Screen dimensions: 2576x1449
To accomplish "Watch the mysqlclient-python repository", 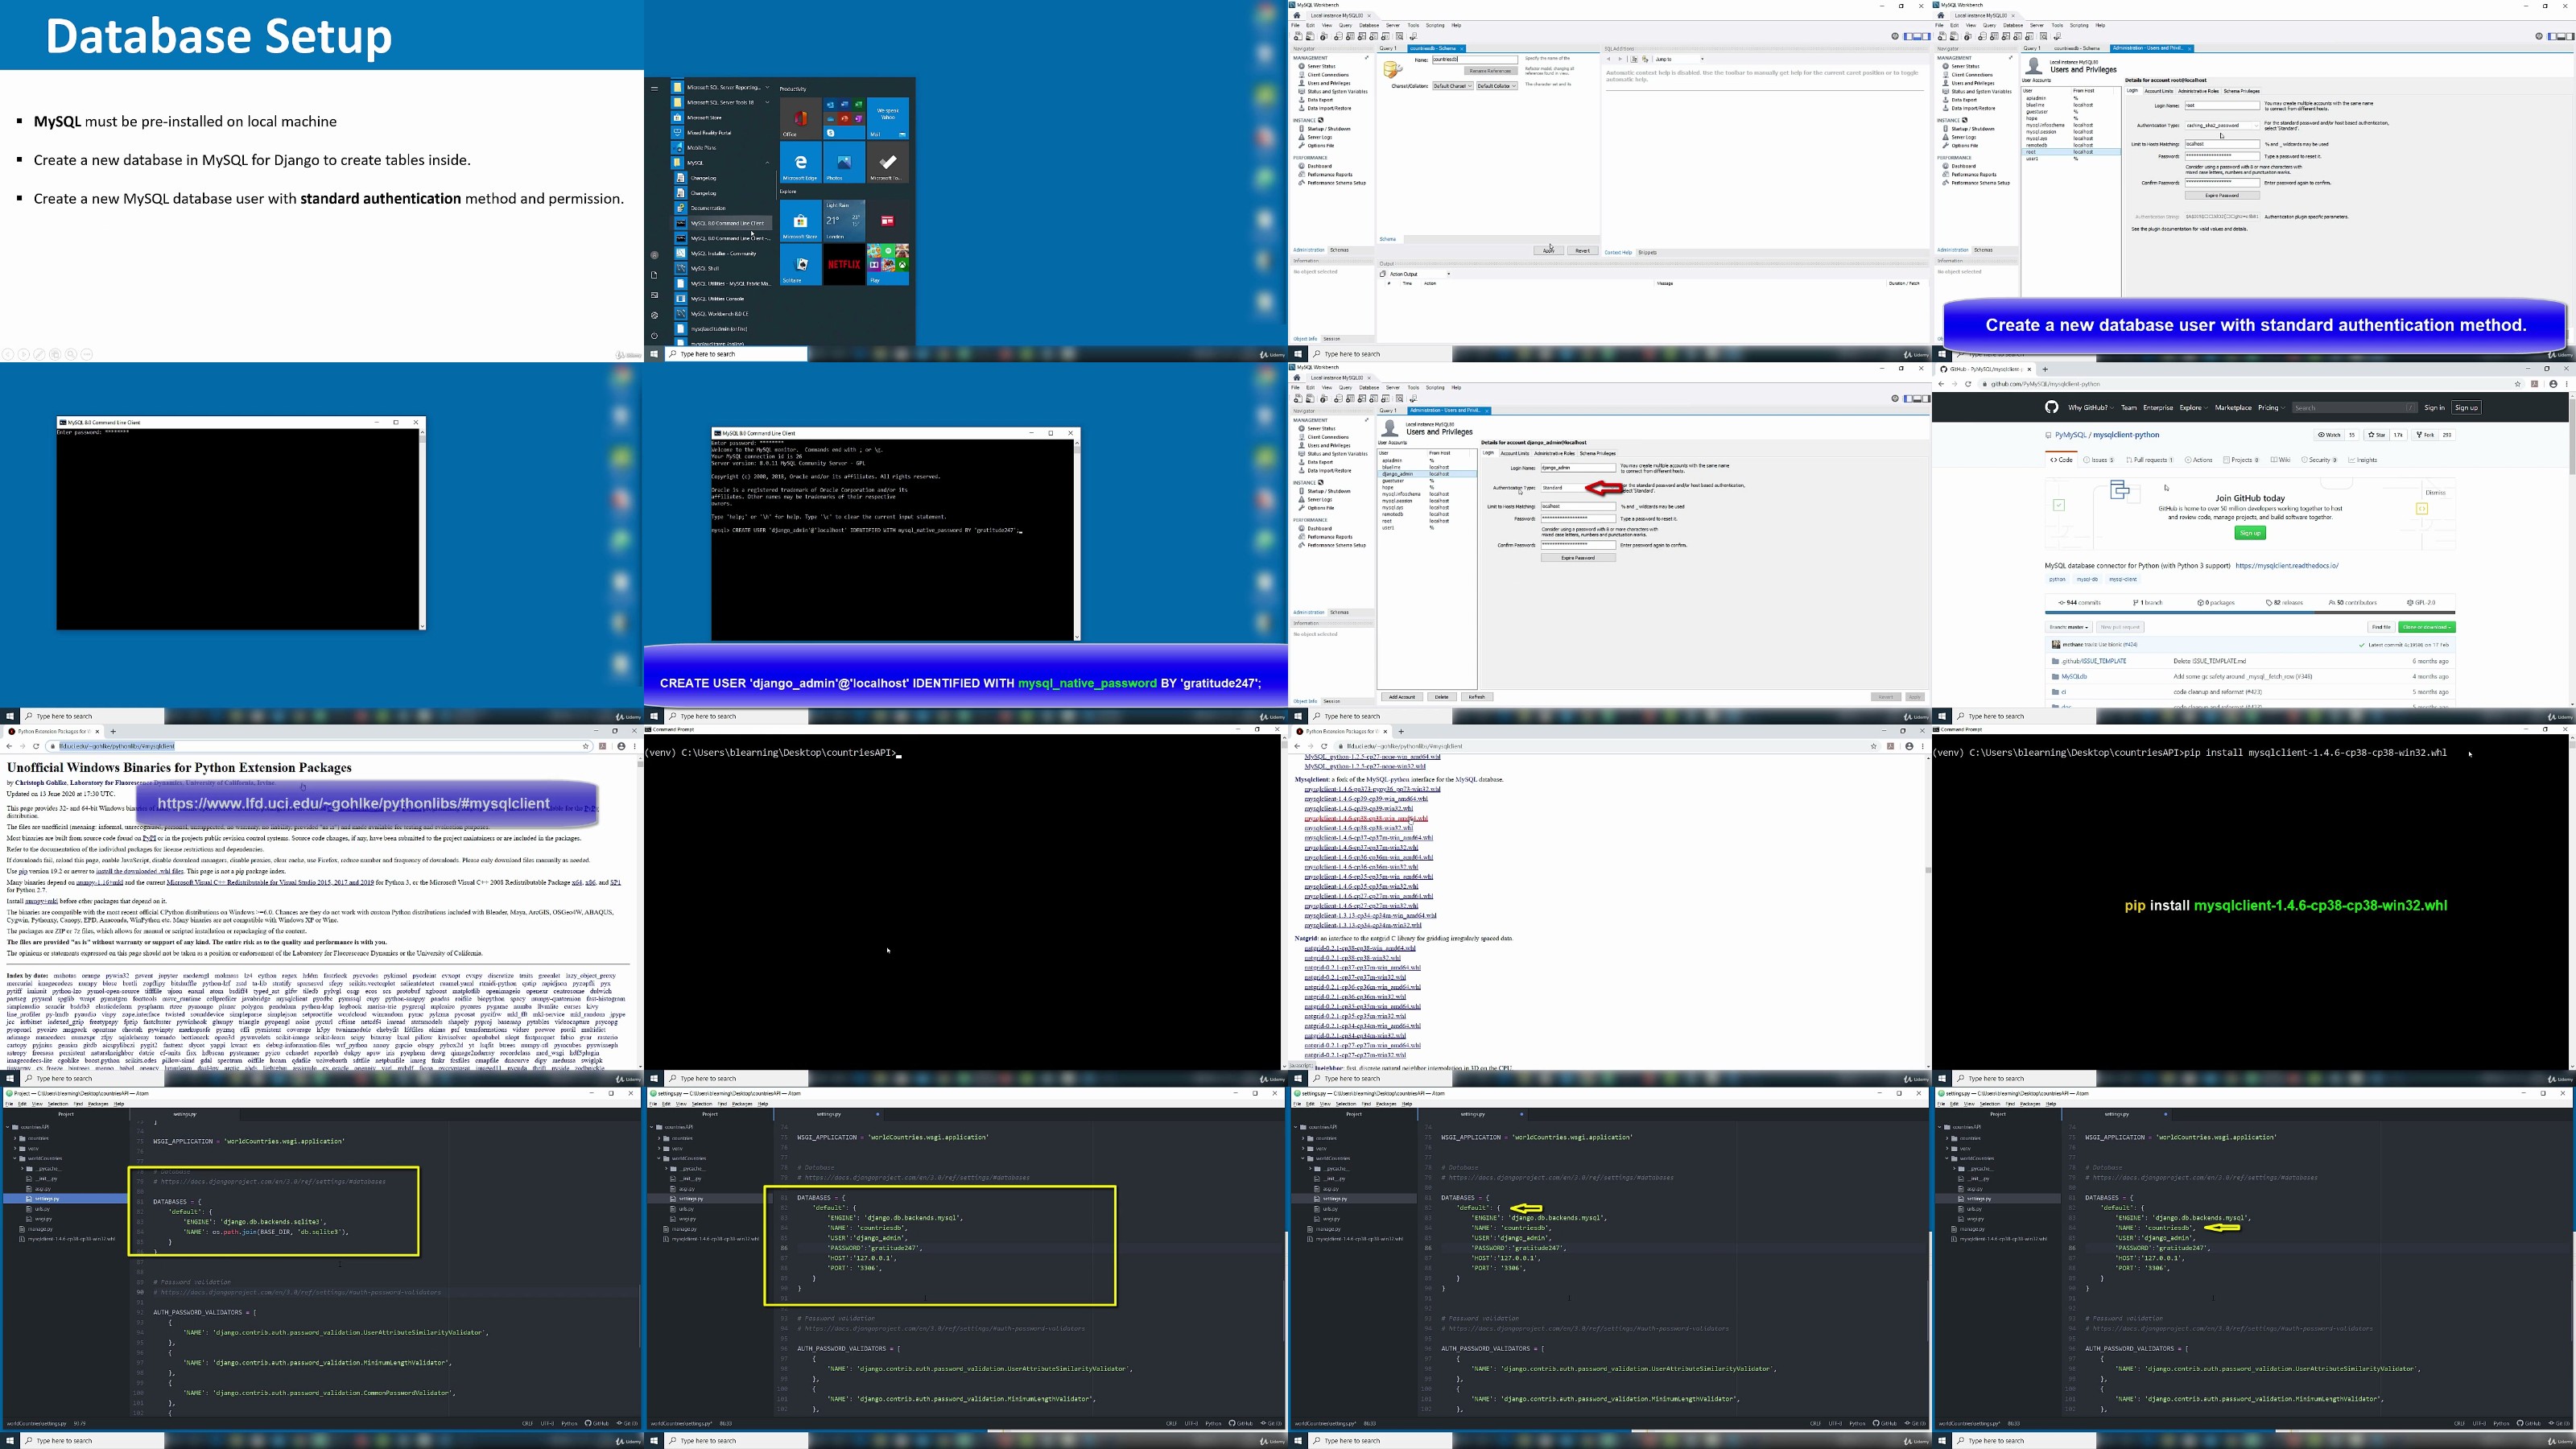I will click(2329, 435).
